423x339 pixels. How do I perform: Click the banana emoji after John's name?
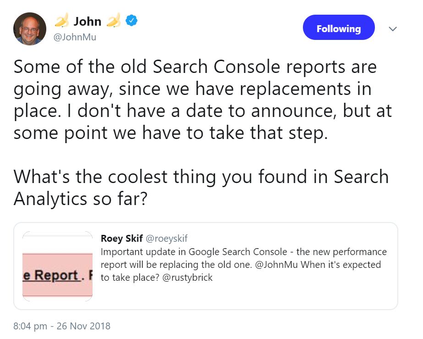(114, 20)
